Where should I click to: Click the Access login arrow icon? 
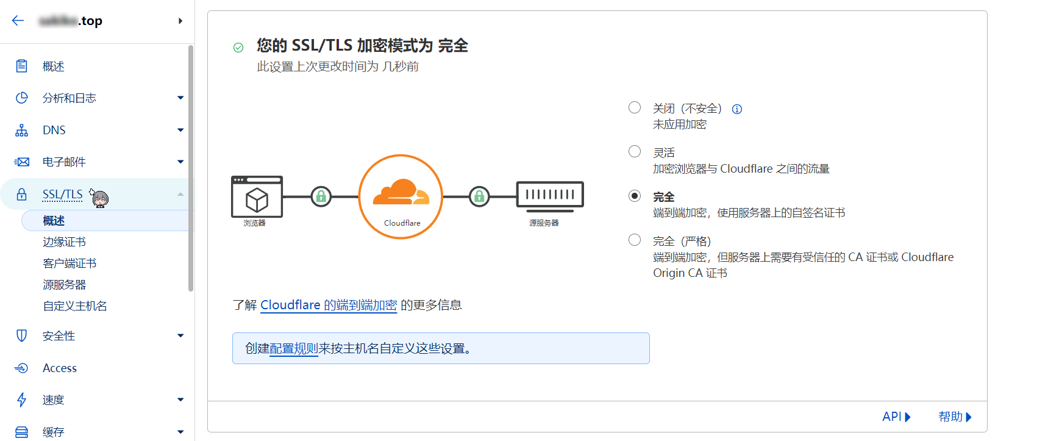coord(21,368)
